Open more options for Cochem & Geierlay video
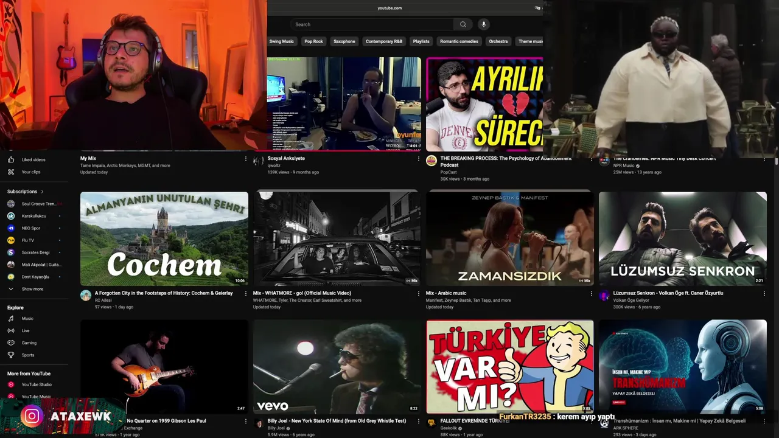Viewport: 779px width, 438px height. coord(246,293)
